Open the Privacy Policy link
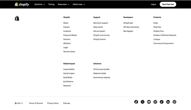Viewport: 191px width, 110px height. [x=53, y=103]
